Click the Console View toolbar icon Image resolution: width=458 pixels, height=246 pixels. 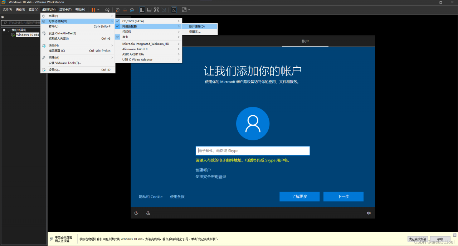[x=174, y=10]
